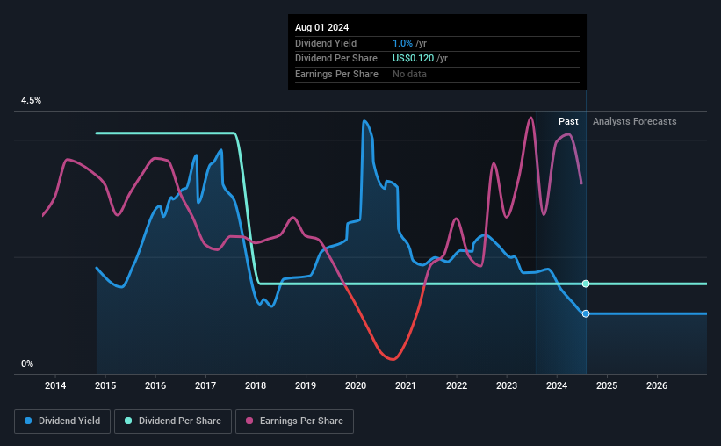Toggle the Dividend Per Share legend button
721x446 pixels.
coord(173,421)
